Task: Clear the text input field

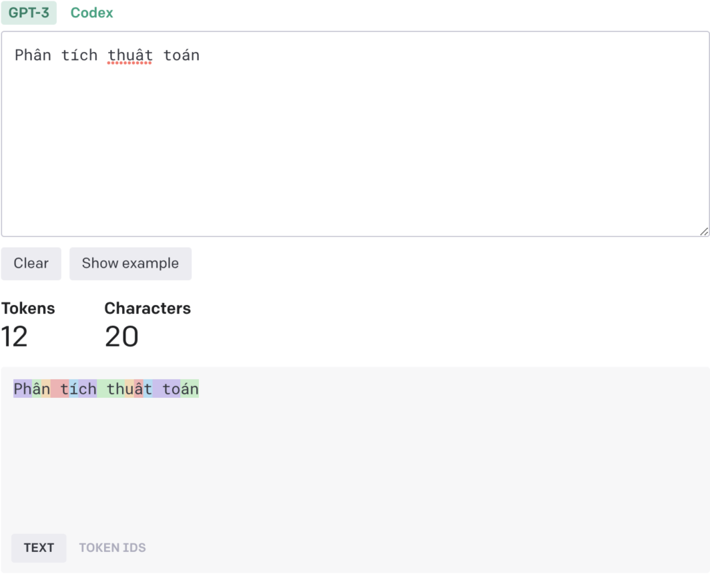Action: point(31,263)
